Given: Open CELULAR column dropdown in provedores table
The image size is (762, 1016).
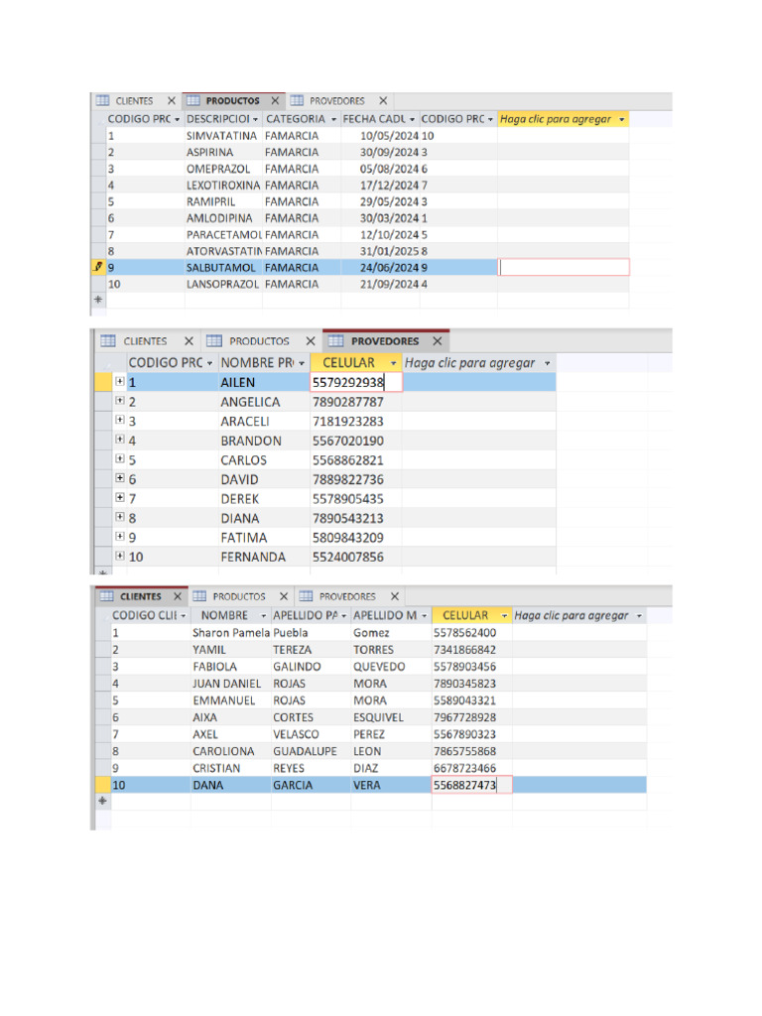Looking at the screenshot, I should [x=393, y=363].
